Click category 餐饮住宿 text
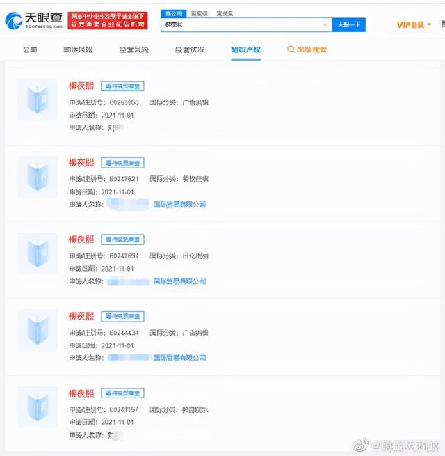Viewport: 445px width, 456px height. tap(195, 179)
